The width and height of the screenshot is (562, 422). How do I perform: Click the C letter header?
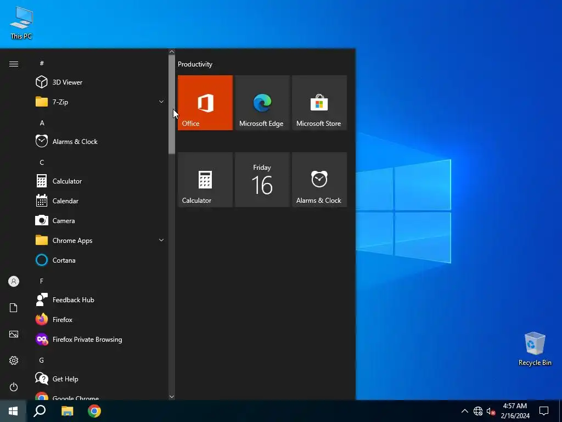[x=42, y=162]
